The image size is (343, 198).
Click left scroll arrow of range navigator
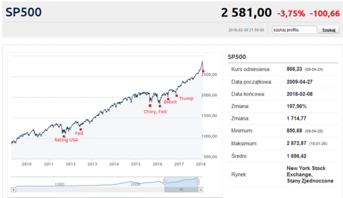tap(14, 189)
